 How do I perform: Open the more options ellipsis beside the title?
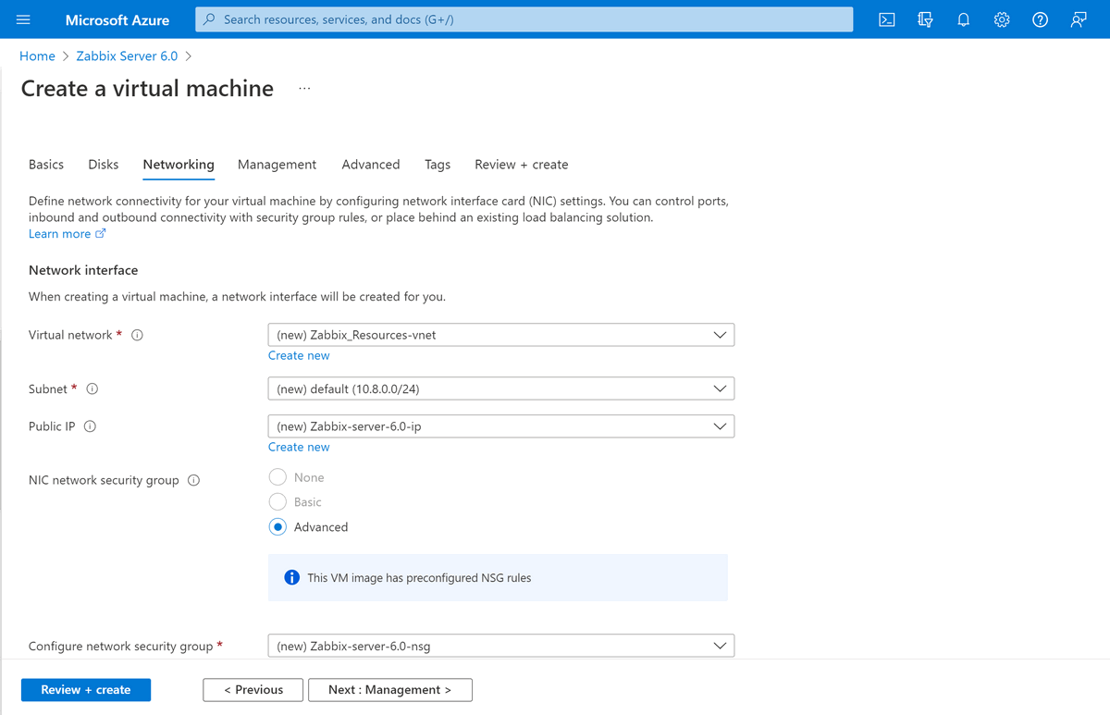click(305, 89)
